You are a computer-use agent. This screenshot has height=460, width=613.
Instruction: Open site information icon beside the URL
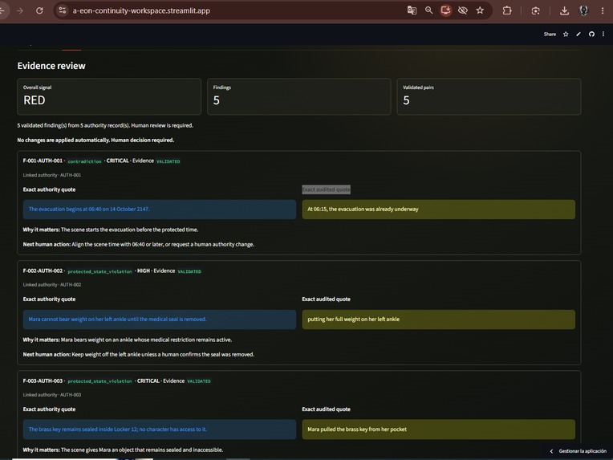pos(62,10)
